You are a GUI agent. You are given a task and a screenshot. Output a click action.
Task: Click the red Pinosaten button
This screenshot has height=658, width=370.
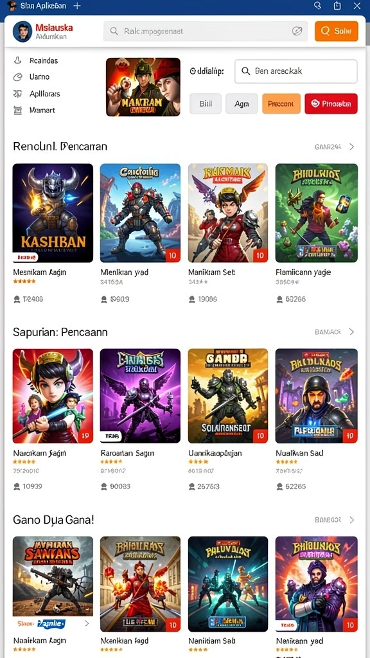click(331, 103)
